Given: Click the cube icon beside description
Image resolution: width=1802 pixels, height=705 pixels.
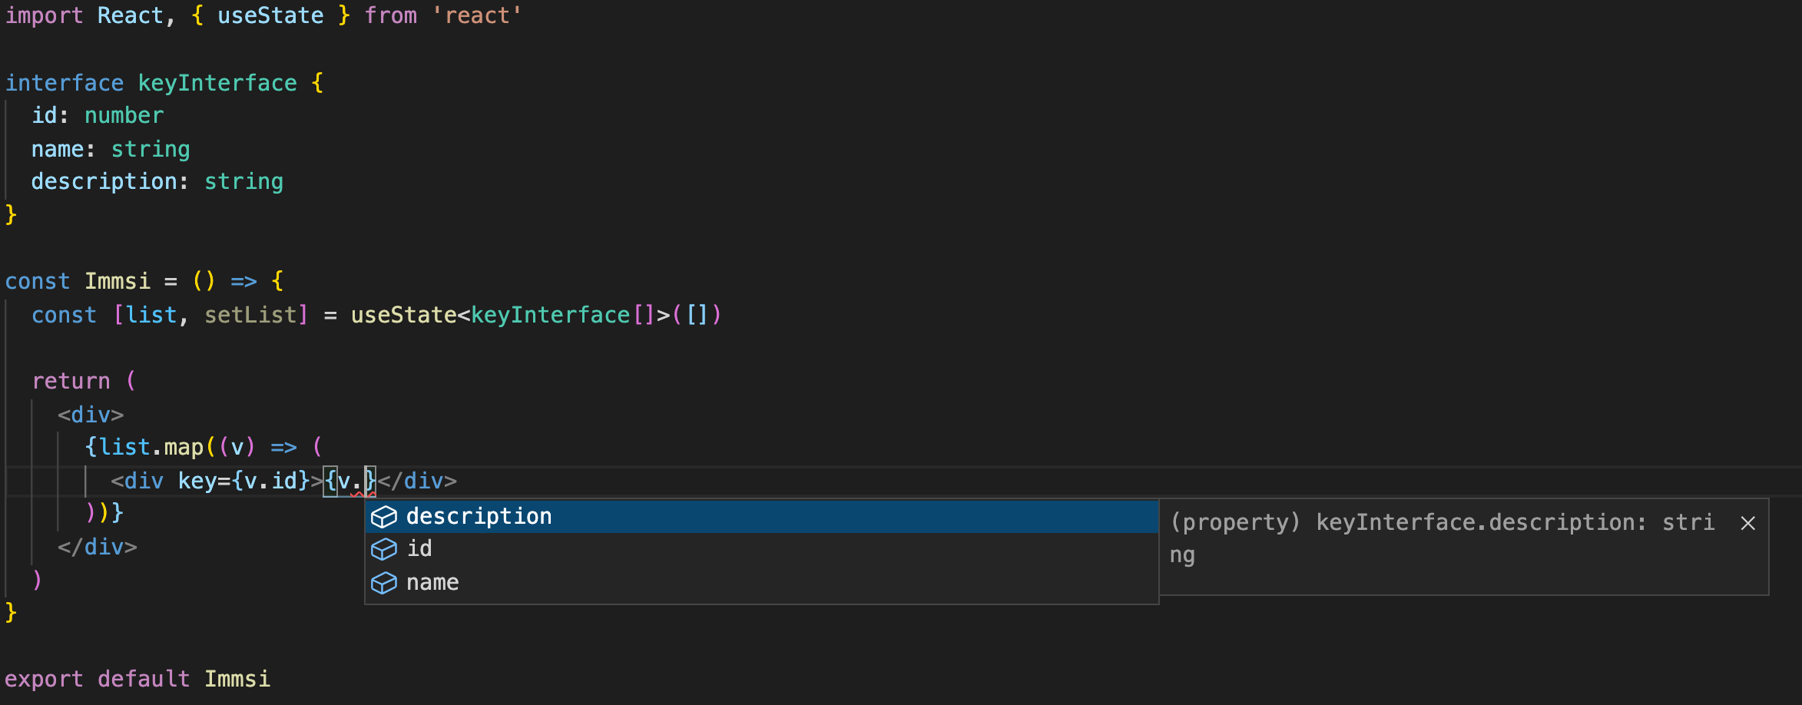Looking at the screenshot, I should (x=384, y=517).
